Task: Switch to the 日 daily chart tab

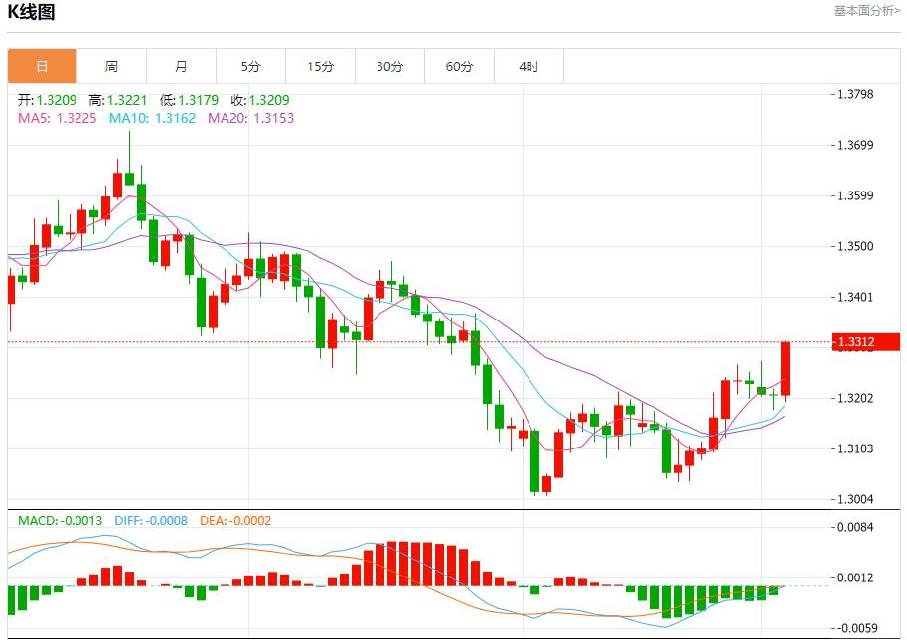Action: pos(42,66)
